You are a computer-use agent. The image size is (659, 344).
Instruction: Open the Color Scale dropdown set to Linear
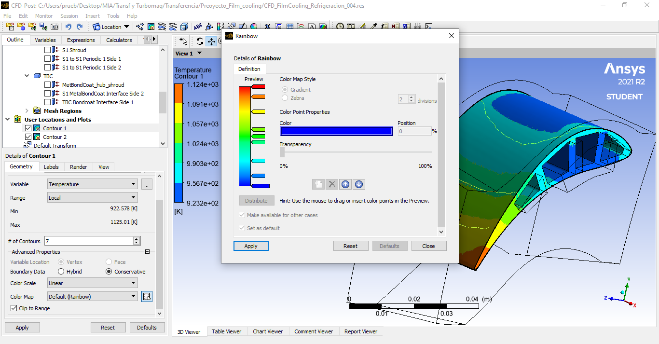[92, 283]
